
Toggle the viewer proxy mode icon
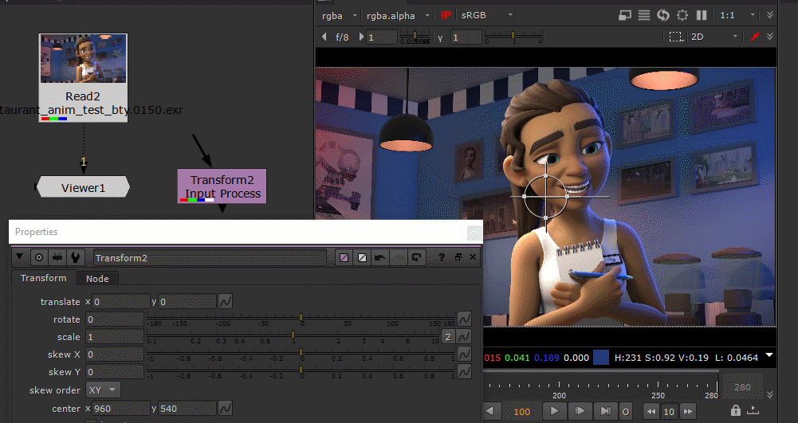coord(624,15)
